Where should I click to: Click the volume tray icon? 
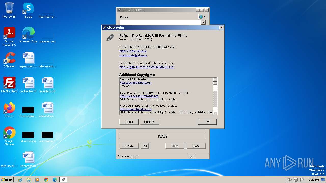click(289, 180)
